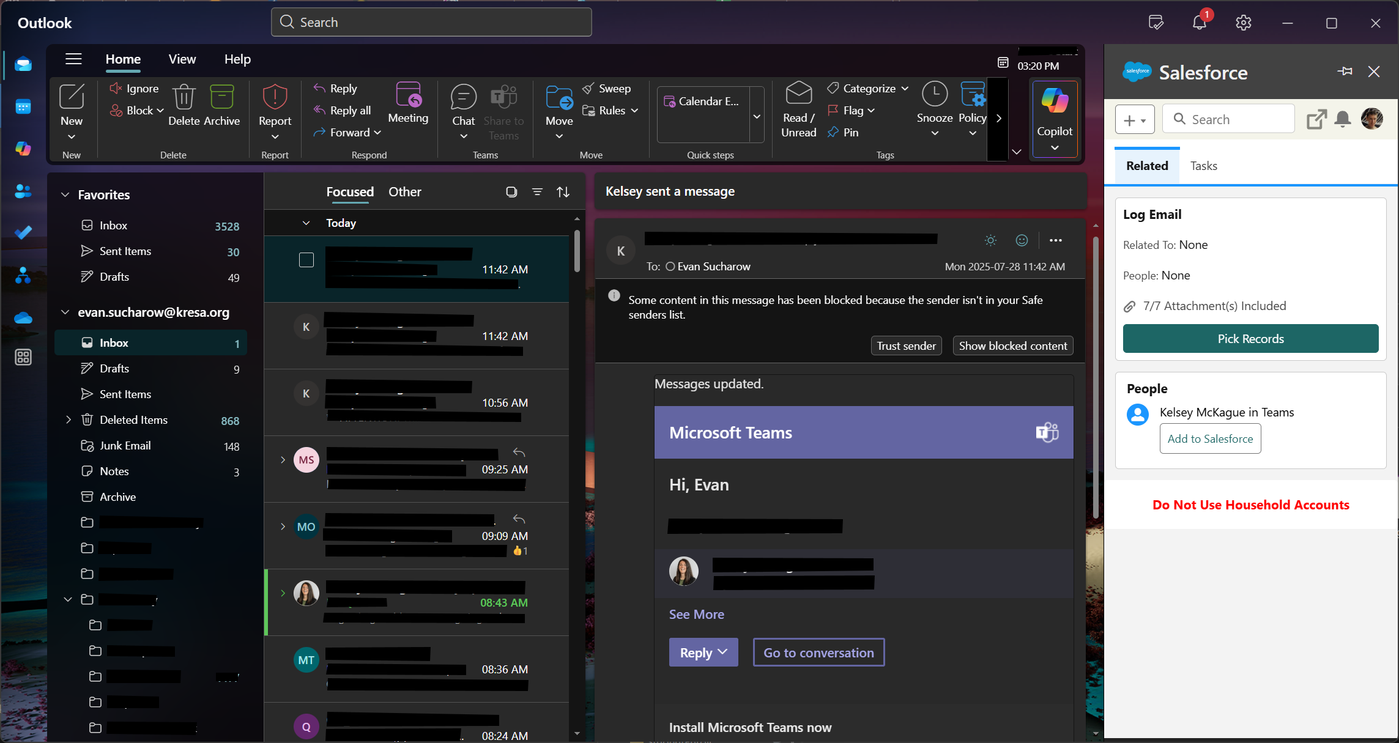
Task: Click the Salesforce search field
Action: coord(1228,119)
